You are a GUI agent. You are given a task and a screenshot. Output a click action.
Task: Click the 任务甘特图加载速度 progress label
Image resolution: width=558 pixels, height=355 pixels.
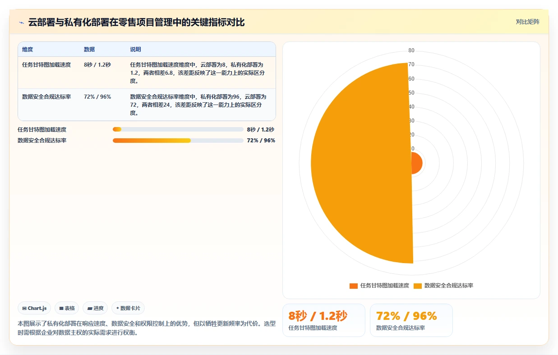coord(42,129)
